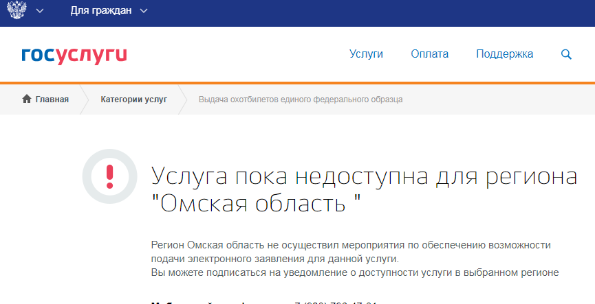This screenshot has width=595, height=304.
Task: Open the 'Для граждан' dropdown
Action: (109, 10)
